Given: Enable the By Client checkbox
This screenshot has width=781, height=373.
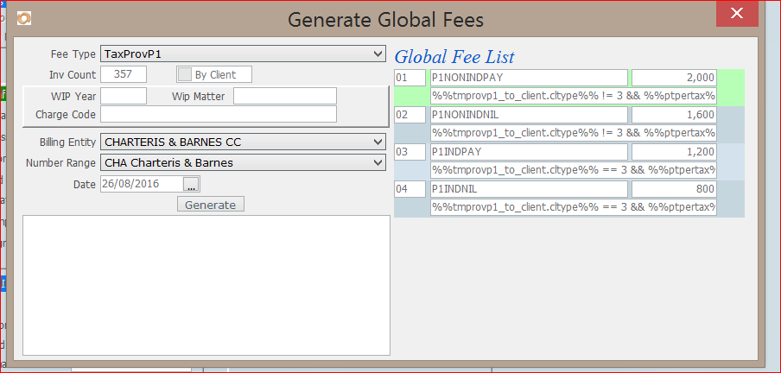Looking at the screenshot, I should pyautogui.click(x=185, y=75).
